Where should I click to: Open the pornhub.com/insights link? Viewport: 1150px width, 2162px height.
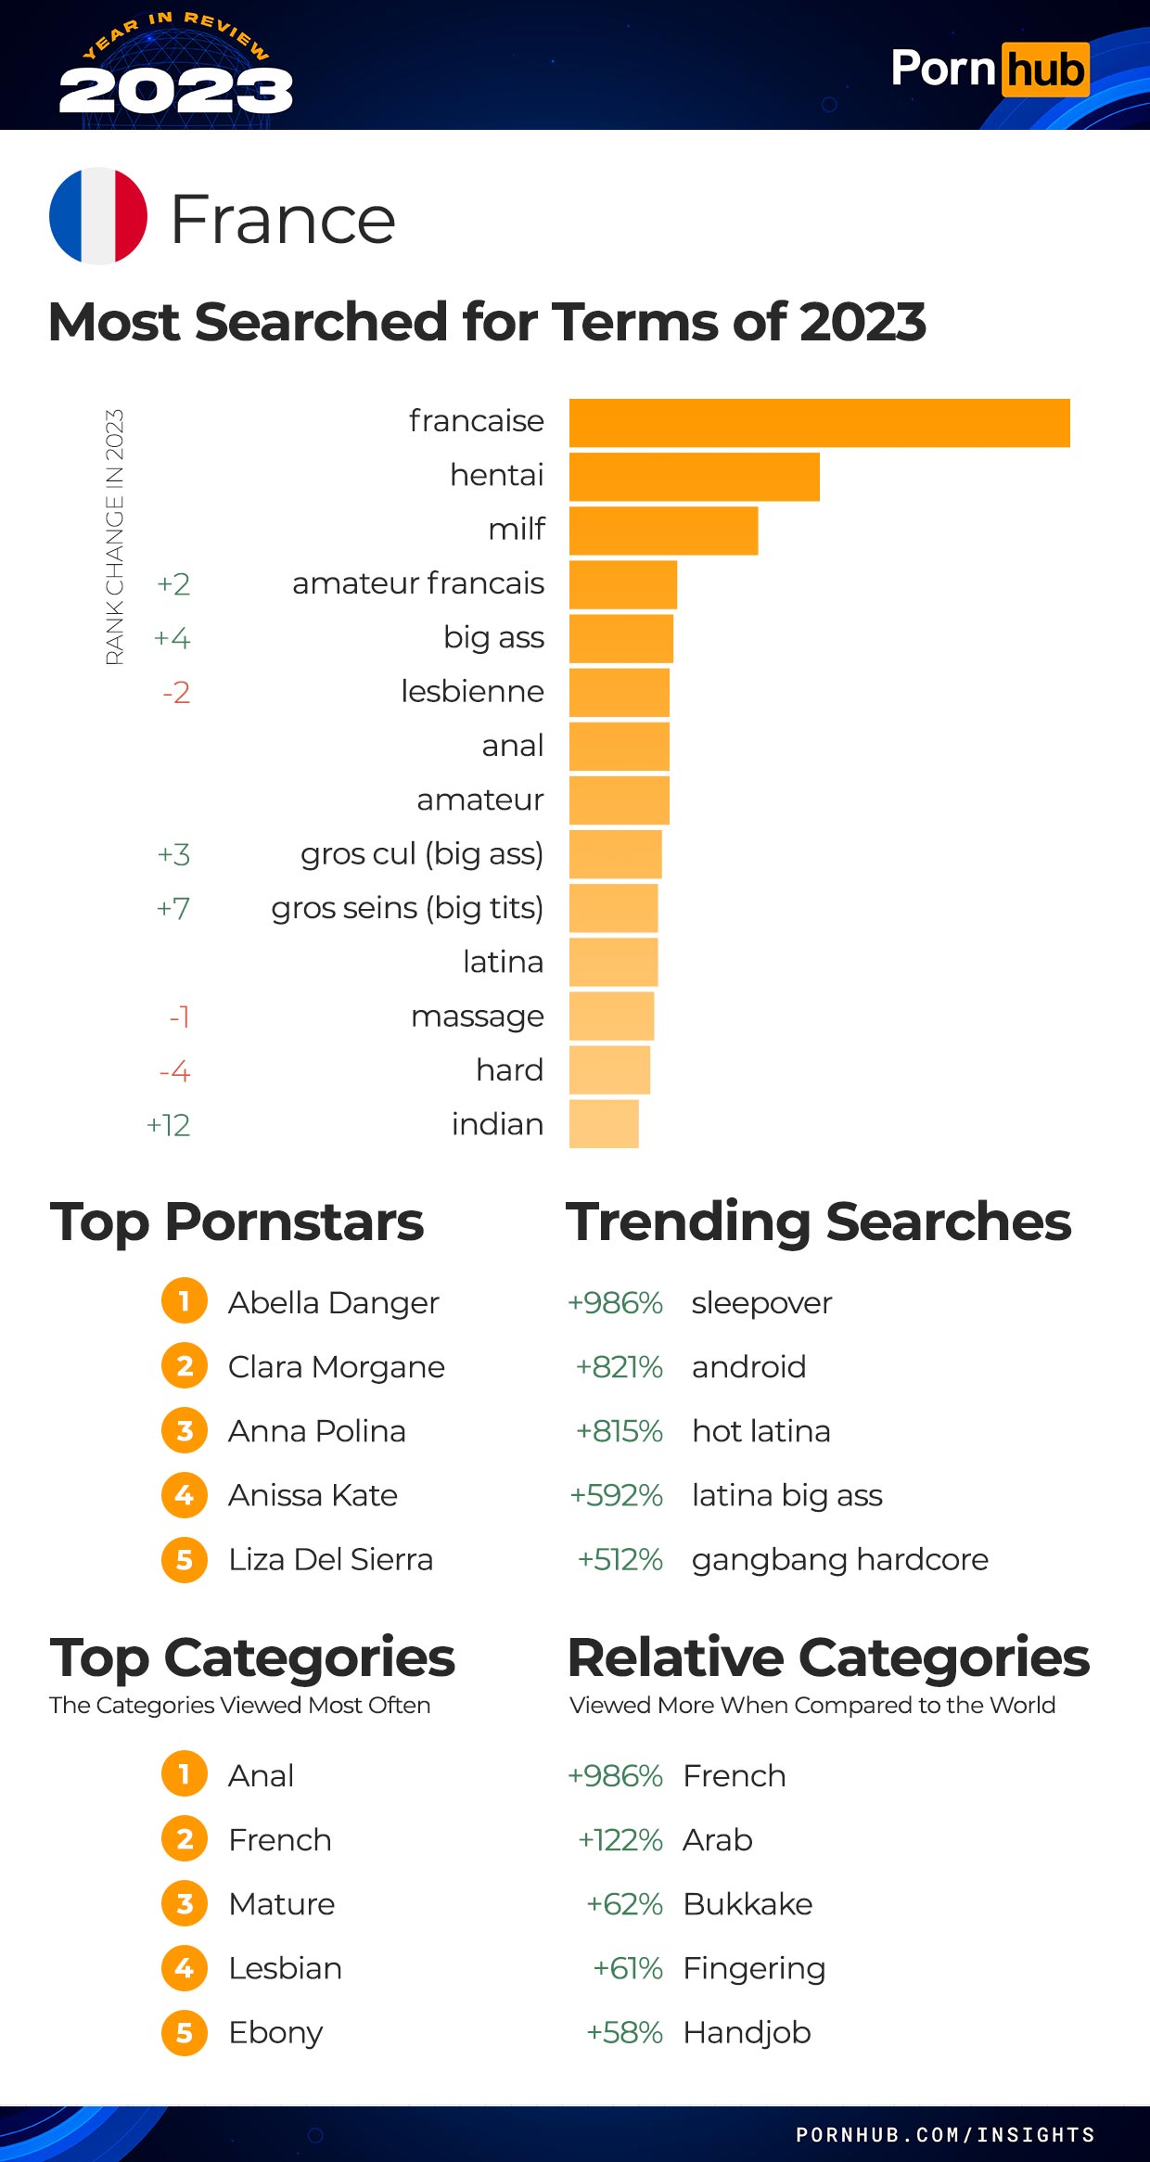[945, 2134]
